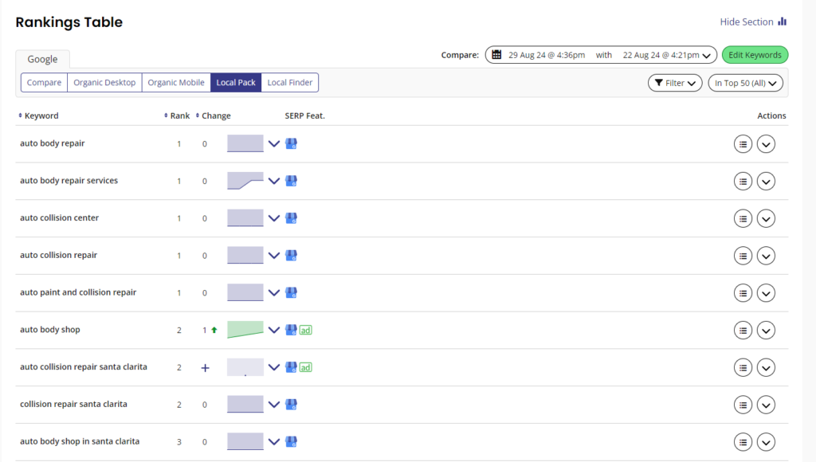Open list icon for auto body repair

click(x=743, y=144)
